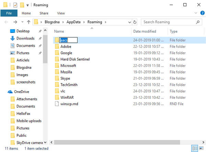Image resolution: width=206 pixels, height=152 pixels.
Task: Click the Properties icon in quick access toolbar
Action: point(15,5)
